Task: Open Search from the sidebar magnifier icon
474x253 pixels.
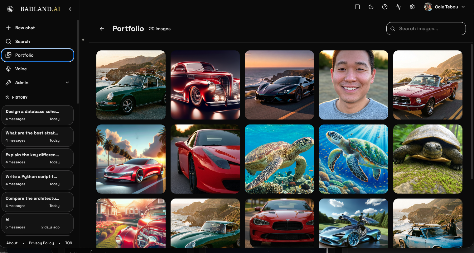Action: tap(8, 41)
